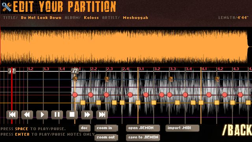Open the doc button
Screen dimensions: 252x142
(85, 128)
